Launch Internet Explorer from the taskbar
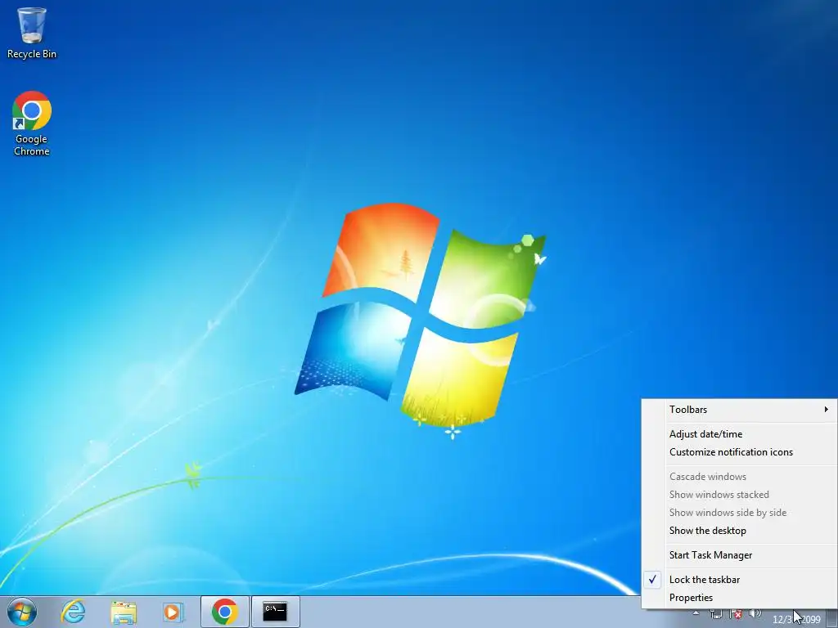 tap(73, 612)
